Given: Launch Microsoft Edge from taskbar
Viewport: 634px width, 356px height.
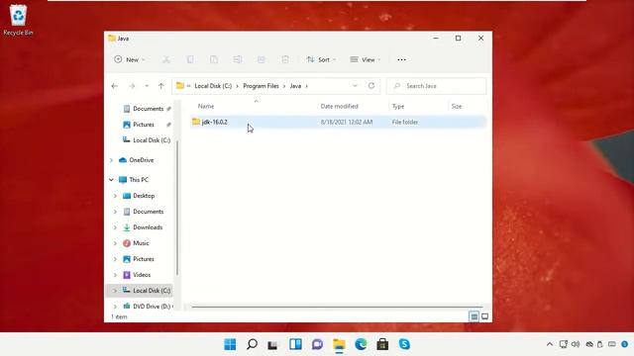Looking at the screenshot, I should (361, 344).
